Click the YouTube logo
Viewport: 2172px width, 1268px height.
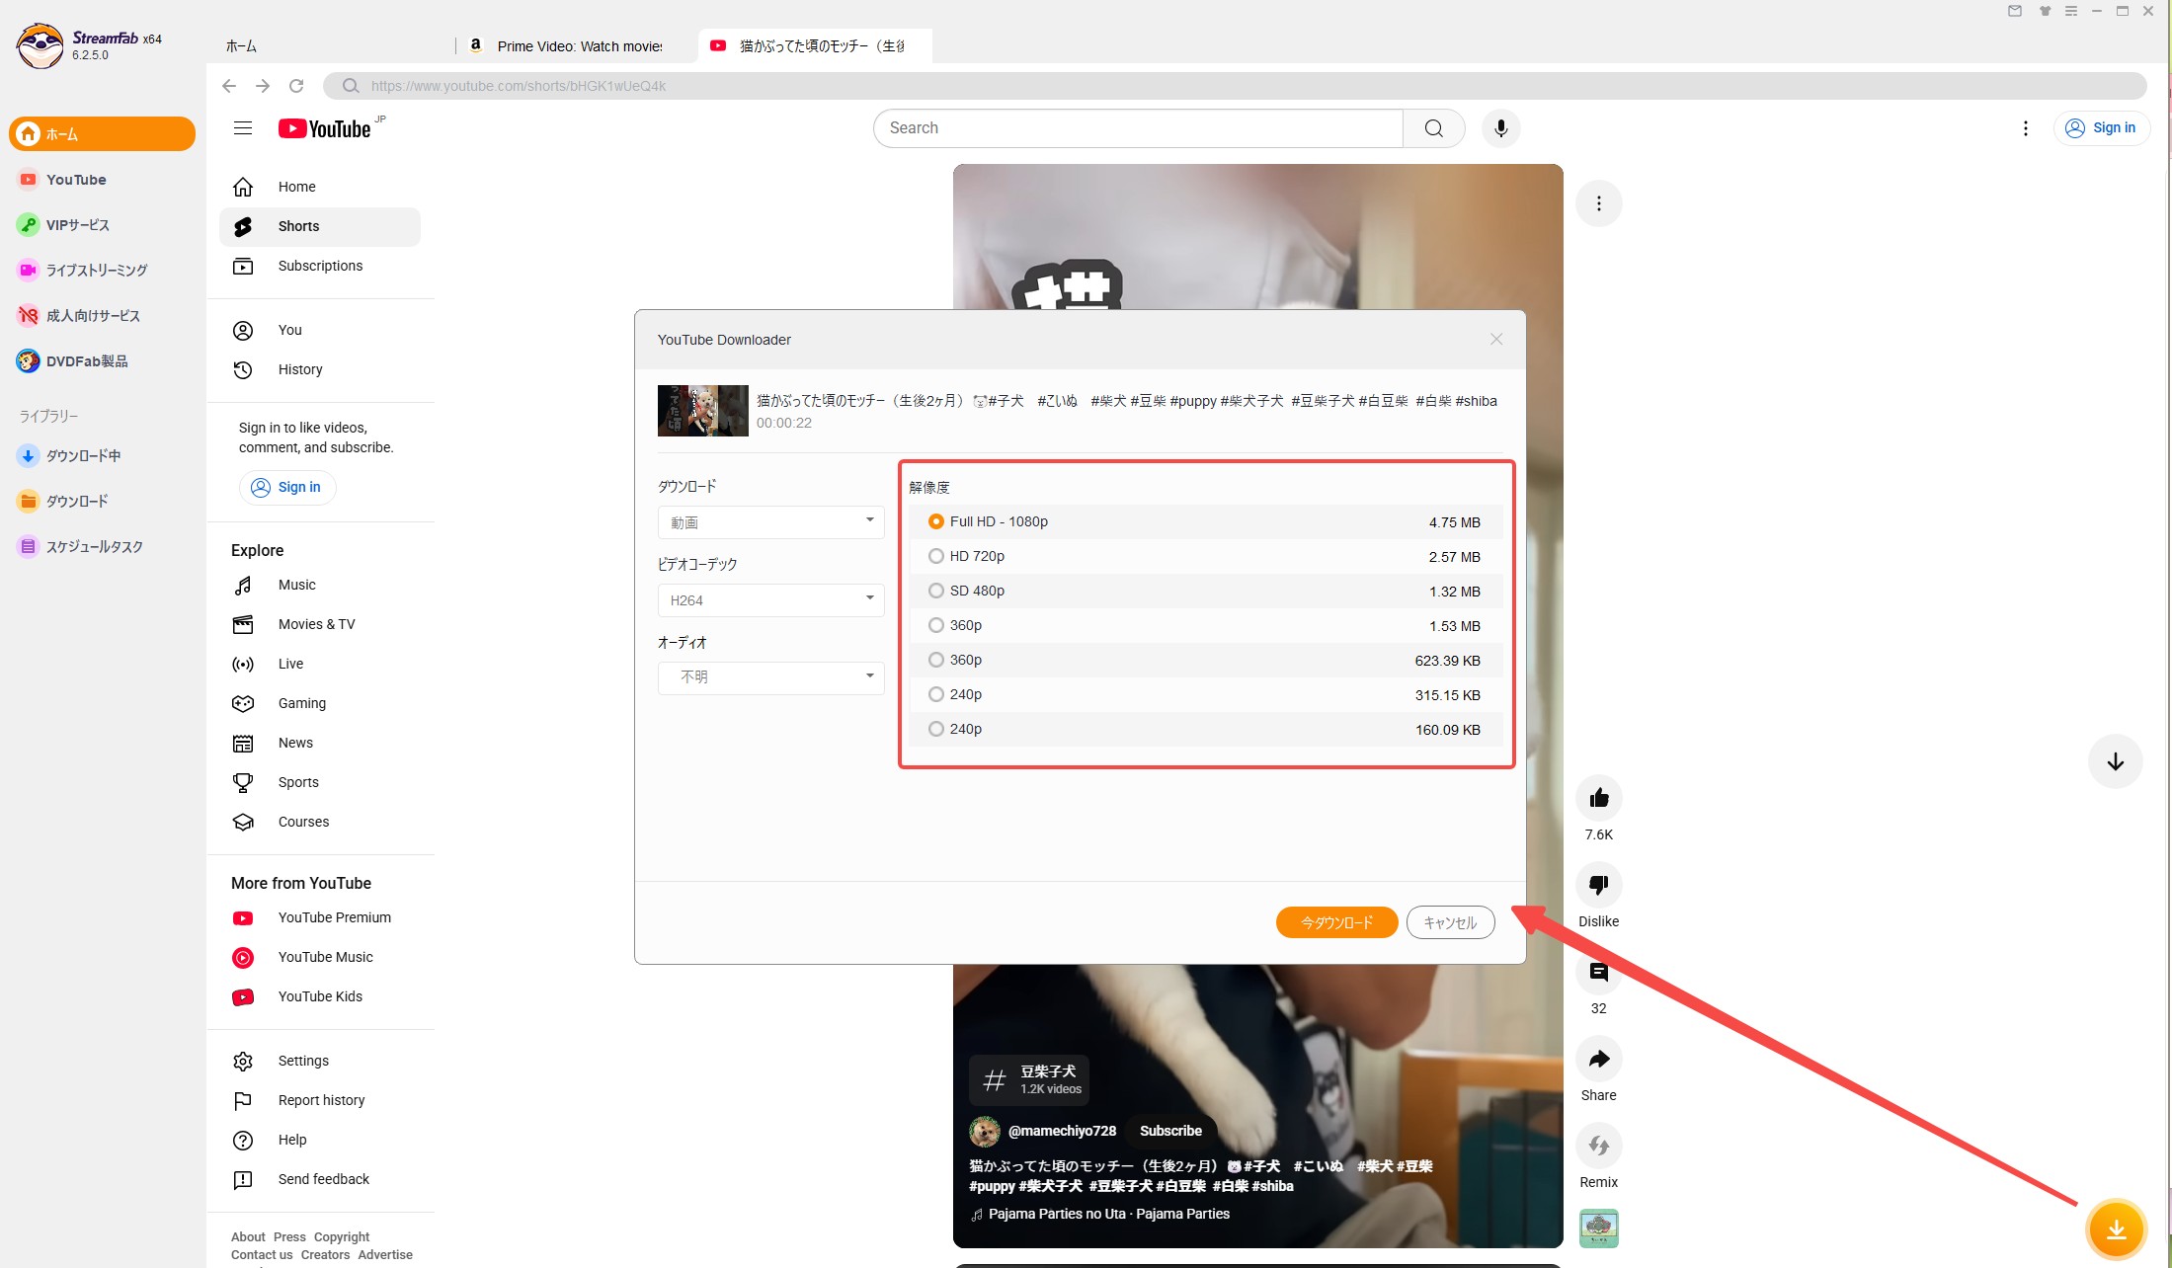coord(325,128)
